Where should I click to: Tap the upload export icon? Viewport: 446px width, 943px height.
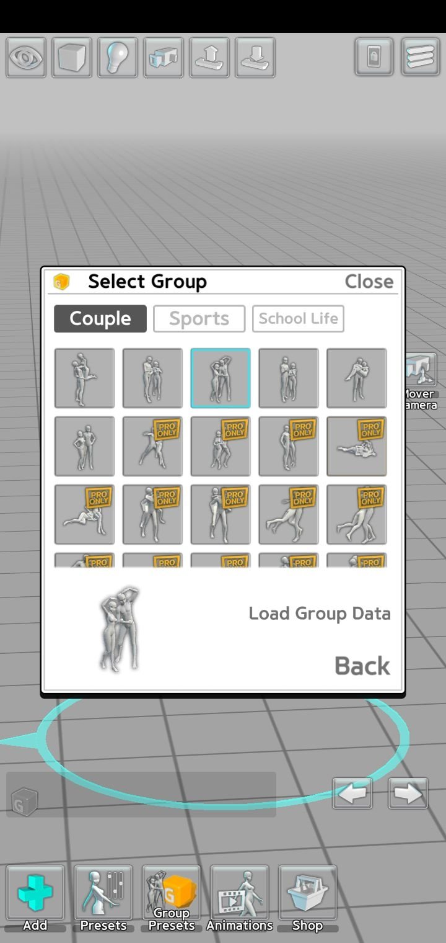coord(209,58)
